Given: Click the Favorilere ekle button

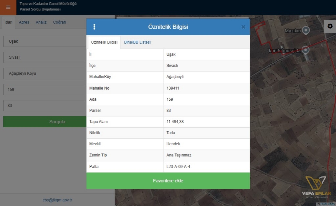Looking at the screenshot, I should click(168, 181).
